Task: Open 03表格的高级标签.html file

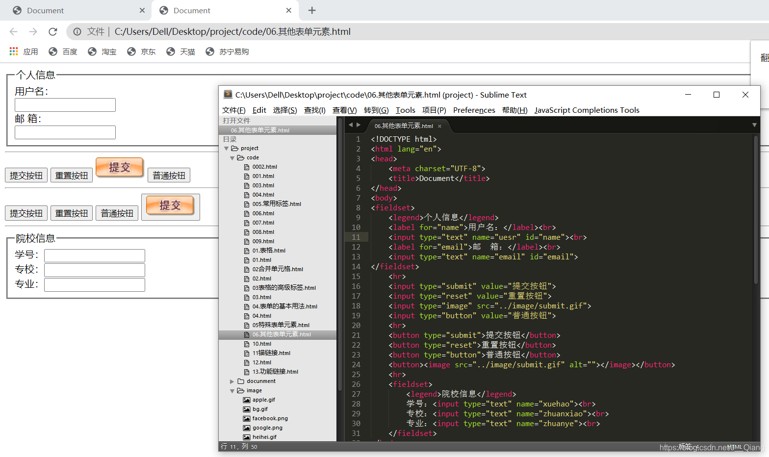Action: point(284,288)
